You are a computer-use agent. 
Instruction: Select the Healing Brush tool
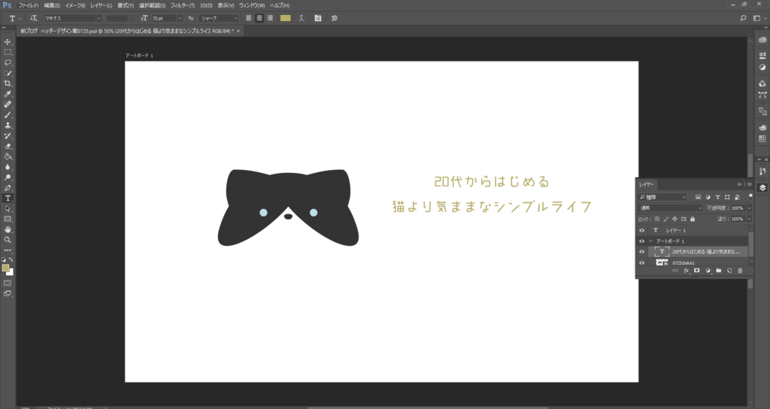8,105
